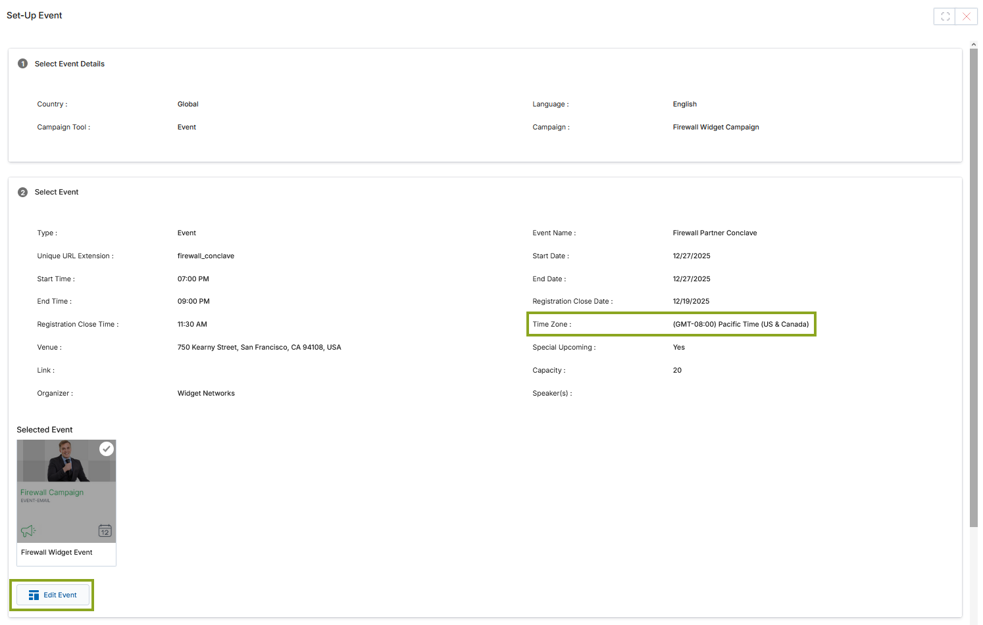
Task: Click the megaphone icon on event card
Action: click(x=28, y=530)
